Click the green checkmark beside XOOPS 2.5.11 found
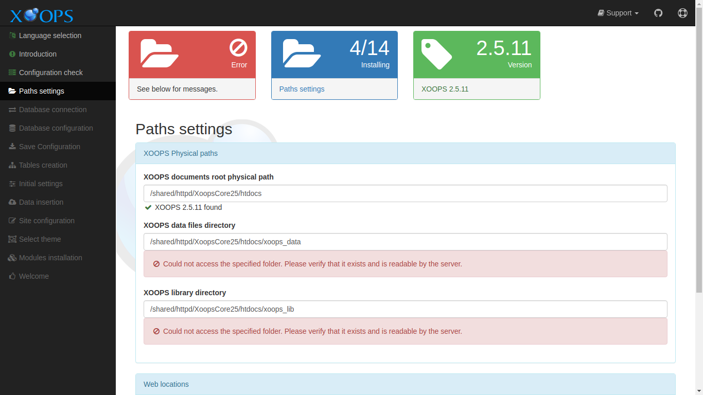 point(148,207)
